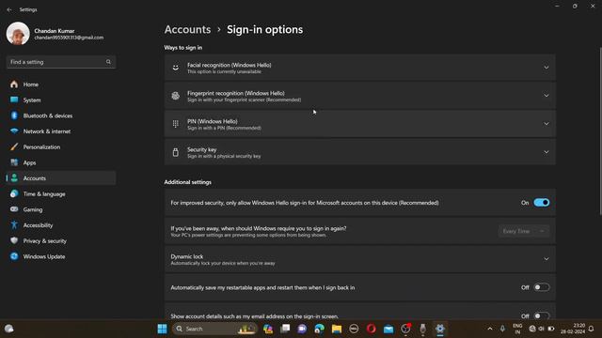The height and width of the screenshot is (338, 602).
Task: Click the Additional settings heading
Action: coord(188,182)
